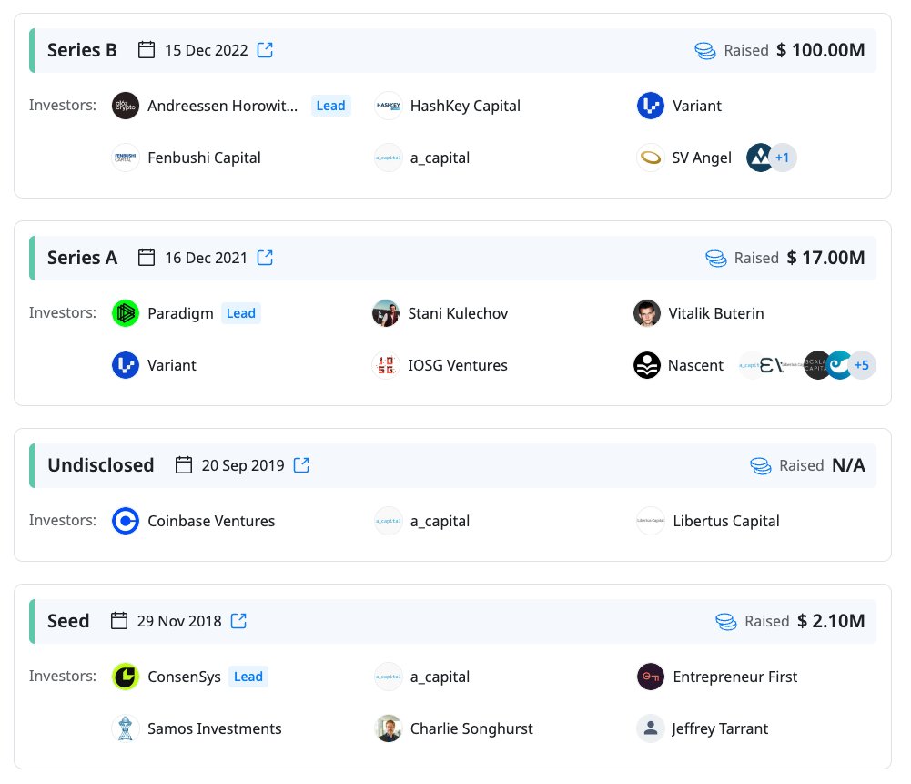Image resolution: width=911 pixels, height=784 pixels.
Task: Click the Libertus Capital logo
Action: tap(651, 521)
